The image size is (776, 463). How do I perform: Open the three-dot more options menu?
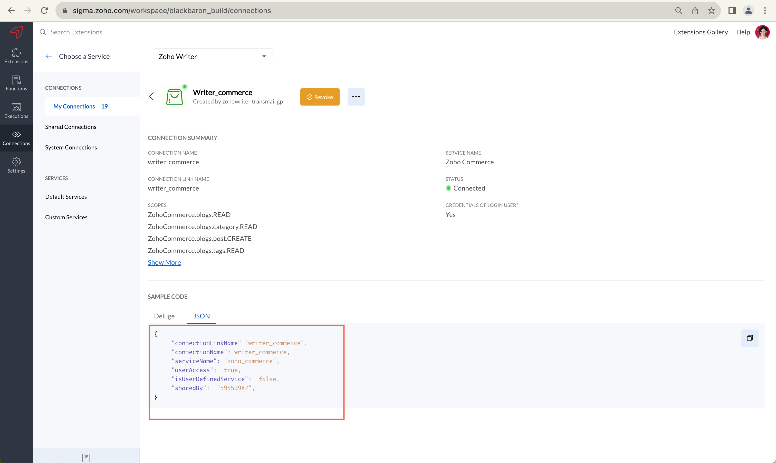(356, 97)
